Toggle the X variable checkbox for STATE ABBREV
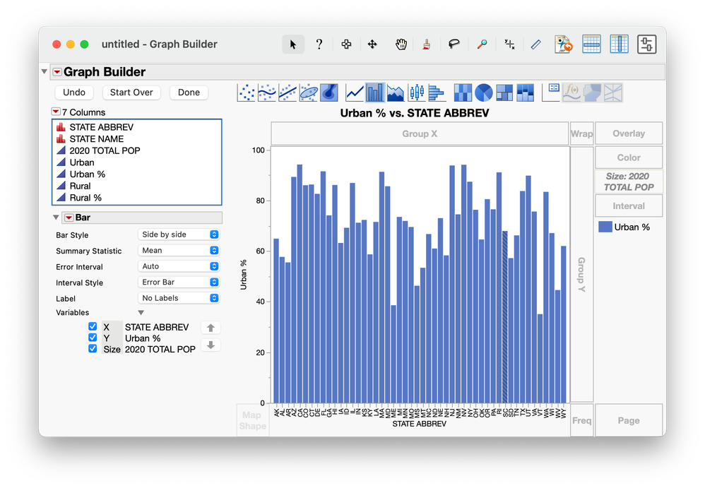The image size is (705, 488). [93, 327]
